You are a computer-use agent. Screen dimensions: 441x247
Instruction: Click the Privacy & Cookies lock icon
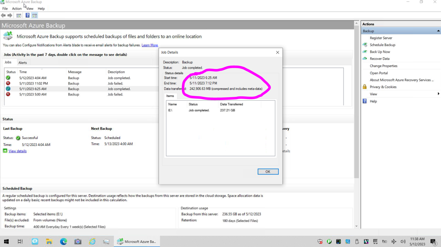click(365, 87)
